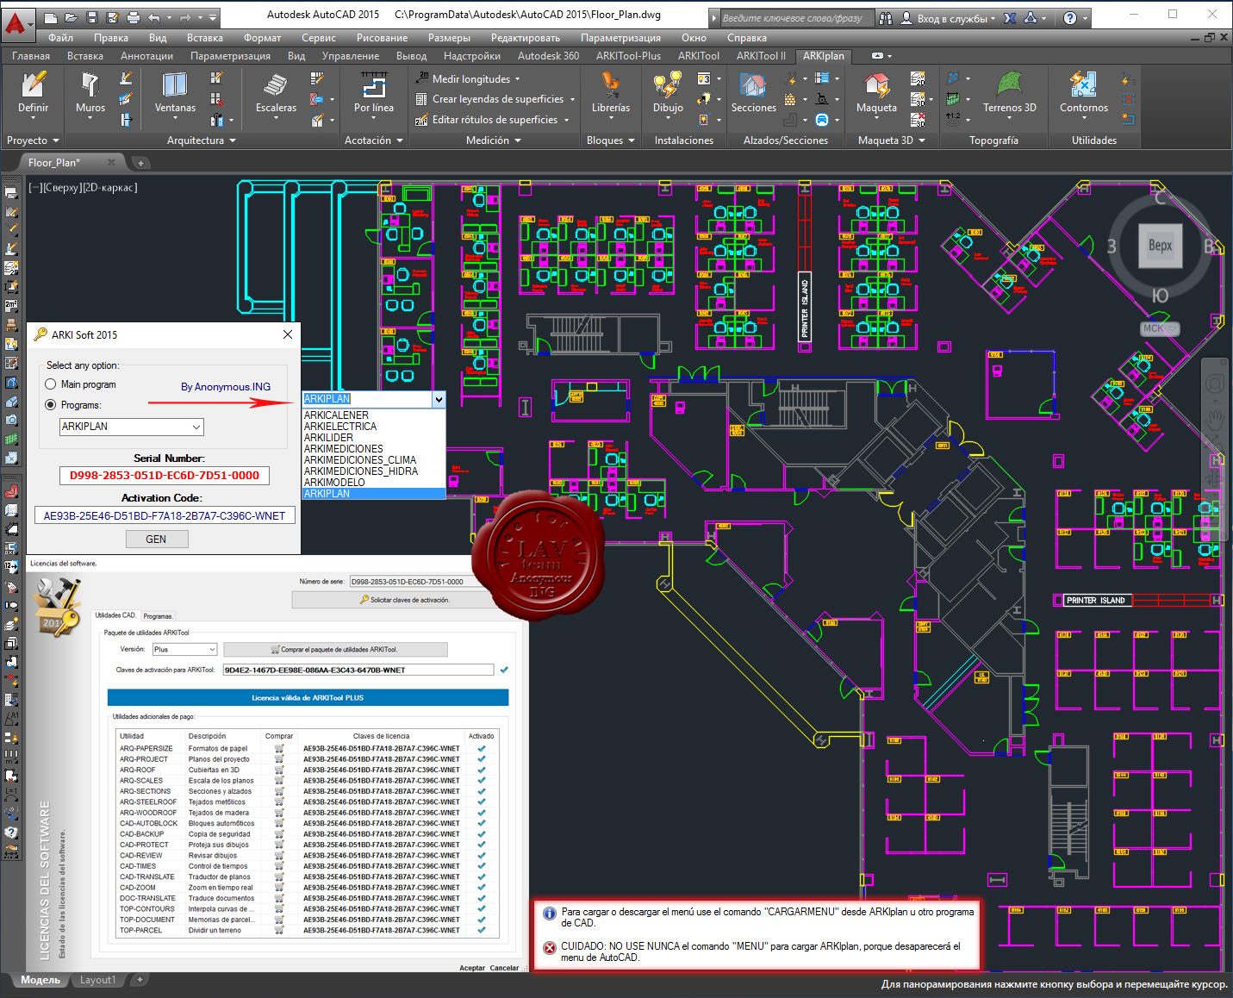1233x998 pixels.
Task: Expand the Acotación panel dropdown
Action: [373, 140]
